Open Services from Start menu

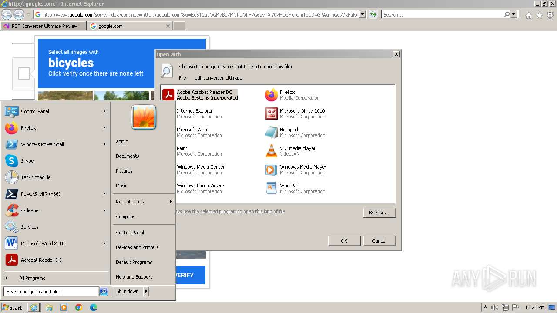pos(55,227)
